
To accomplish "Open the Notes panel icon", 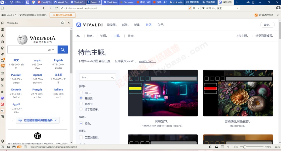I will point(2,48).
